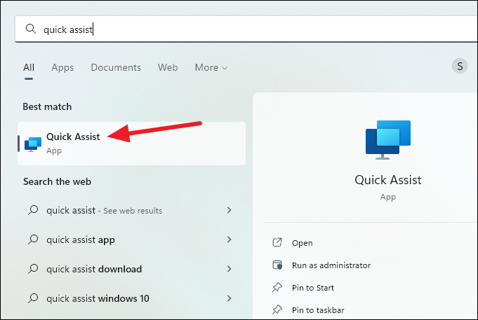478x320 pixels.
Task: Open the Quick Assist best match result
Action: point(131,144)
